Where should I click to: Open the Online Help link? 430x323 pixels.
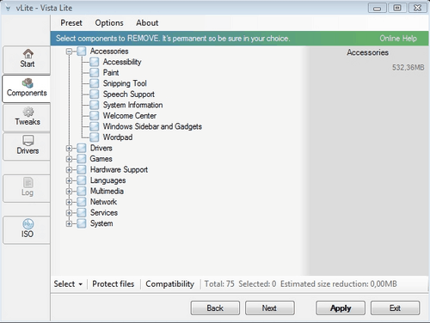(x=398, y=39)
